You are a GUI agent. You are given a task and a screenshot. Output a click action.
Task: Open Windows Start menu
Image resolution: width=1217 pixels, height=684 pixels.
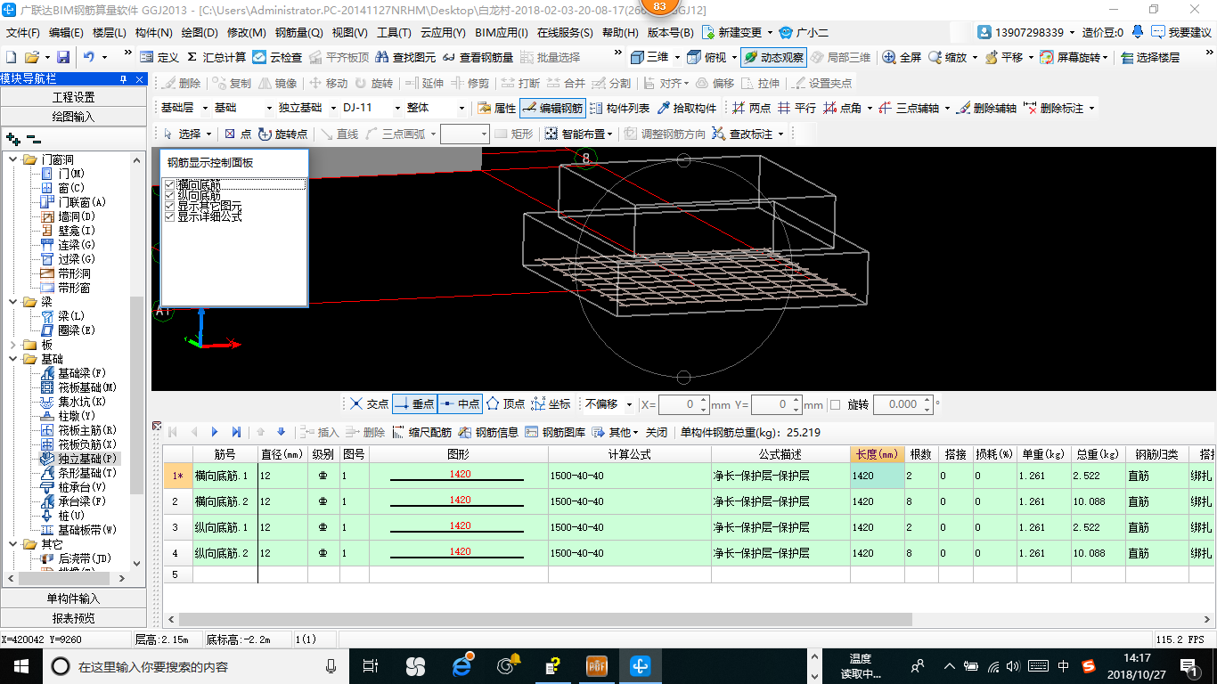coord(21,665)
